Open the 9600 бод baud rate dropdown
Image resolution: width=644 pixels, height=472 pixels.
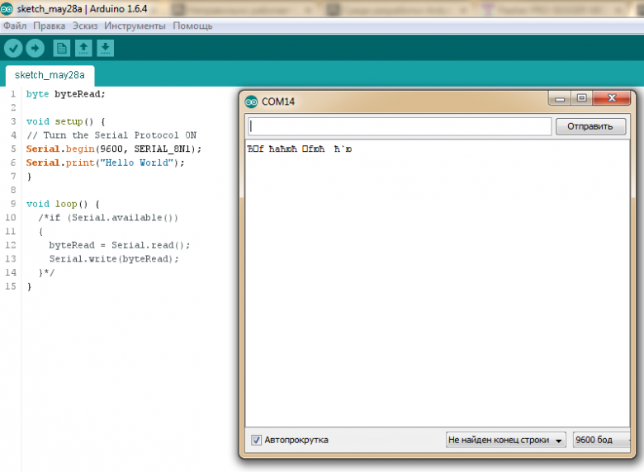coord(601,440)
